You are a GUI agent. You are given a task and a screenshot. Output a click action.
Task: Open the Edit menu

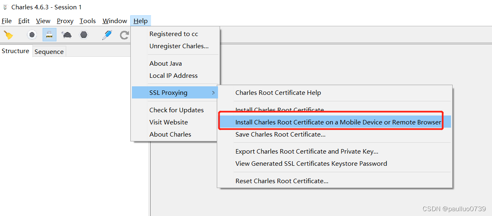click(x=24, y=21)
